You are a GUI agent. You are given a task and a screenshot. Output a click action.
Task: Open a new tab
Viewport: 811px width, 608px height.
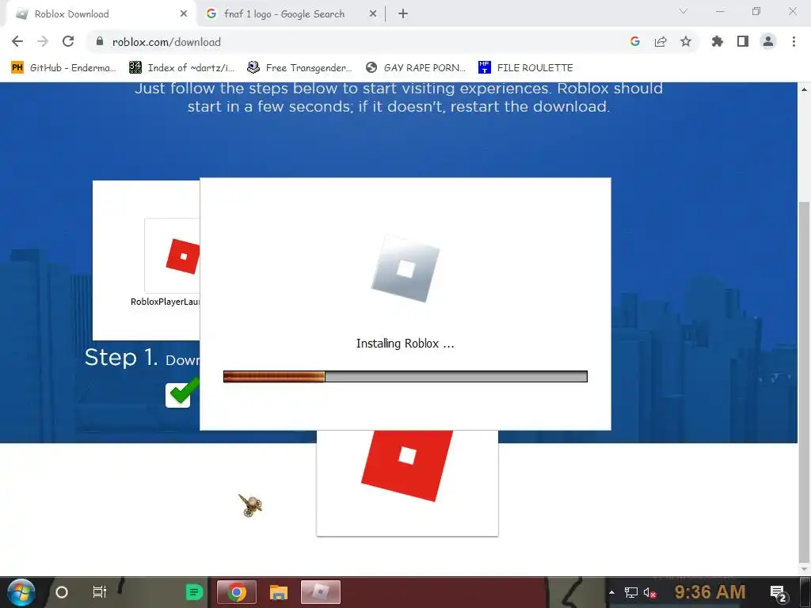coord(403,14)
